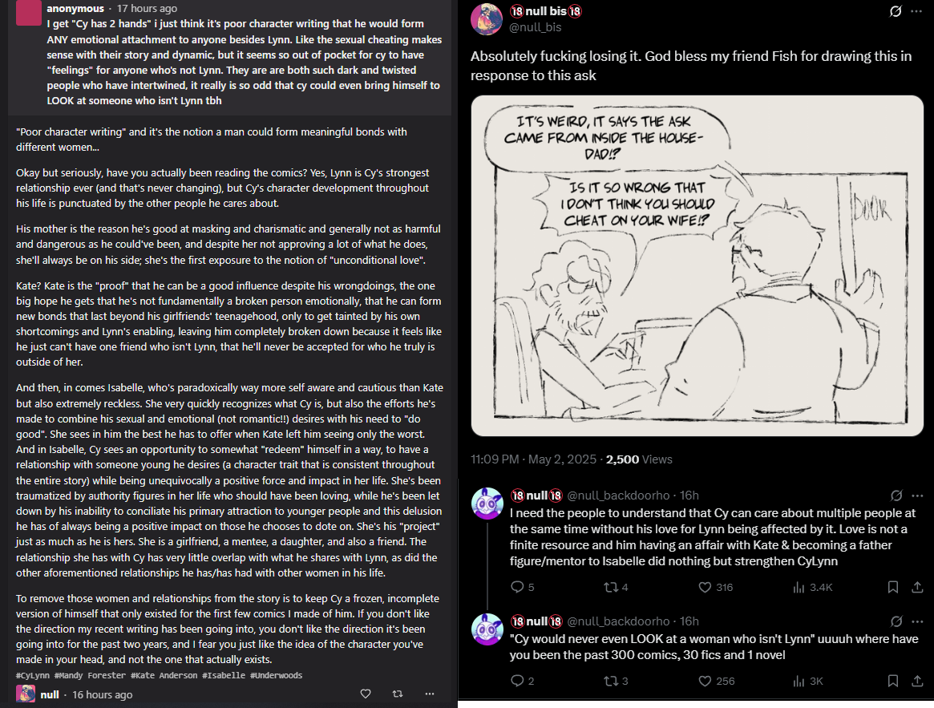Open more options on null bis tweet
Viewport: 934px width, 708px height.
click(916, 11)
